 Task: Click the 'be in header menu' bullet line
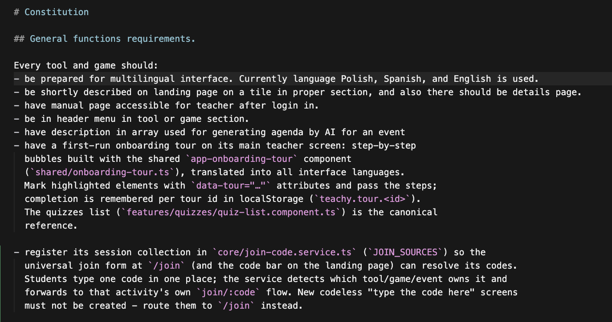131,119
